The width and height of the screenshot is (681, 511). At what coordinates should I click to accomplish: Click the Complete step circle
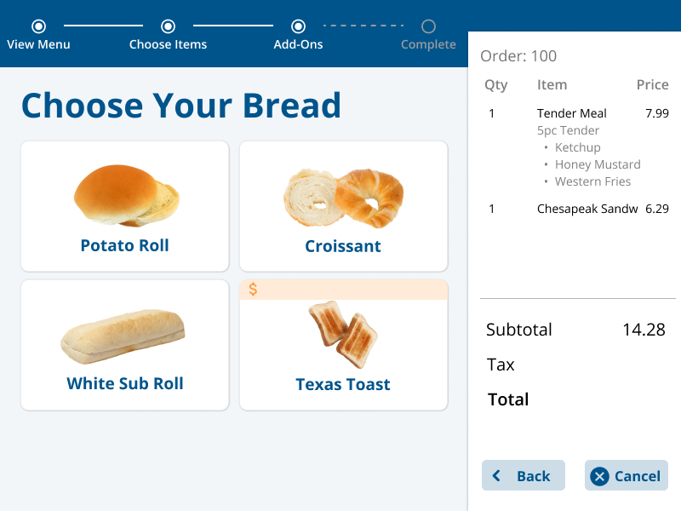428,26
